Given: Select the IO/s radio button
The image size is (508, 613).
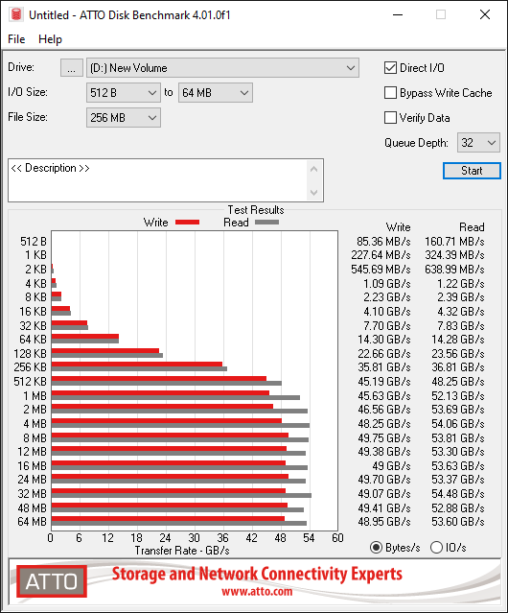Looking at the screenshot, I should [436, 548].
